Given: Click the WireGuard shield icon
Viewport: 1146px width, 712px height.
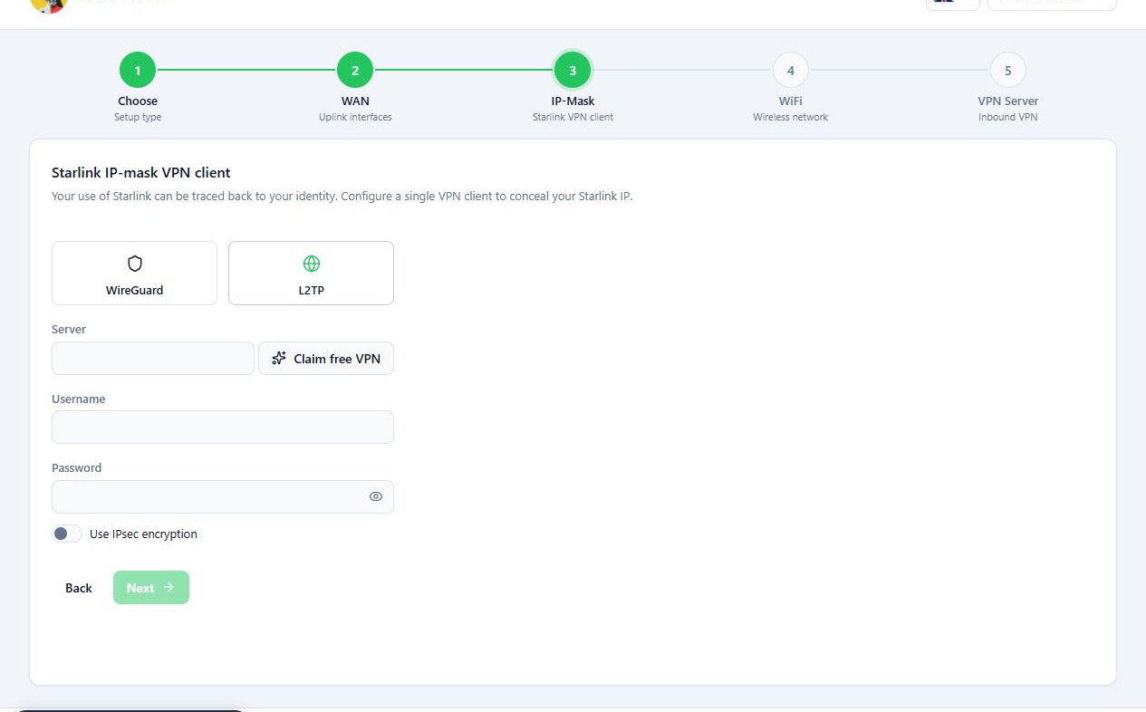Looking at the screenshot, I should (x=135, y=264).
